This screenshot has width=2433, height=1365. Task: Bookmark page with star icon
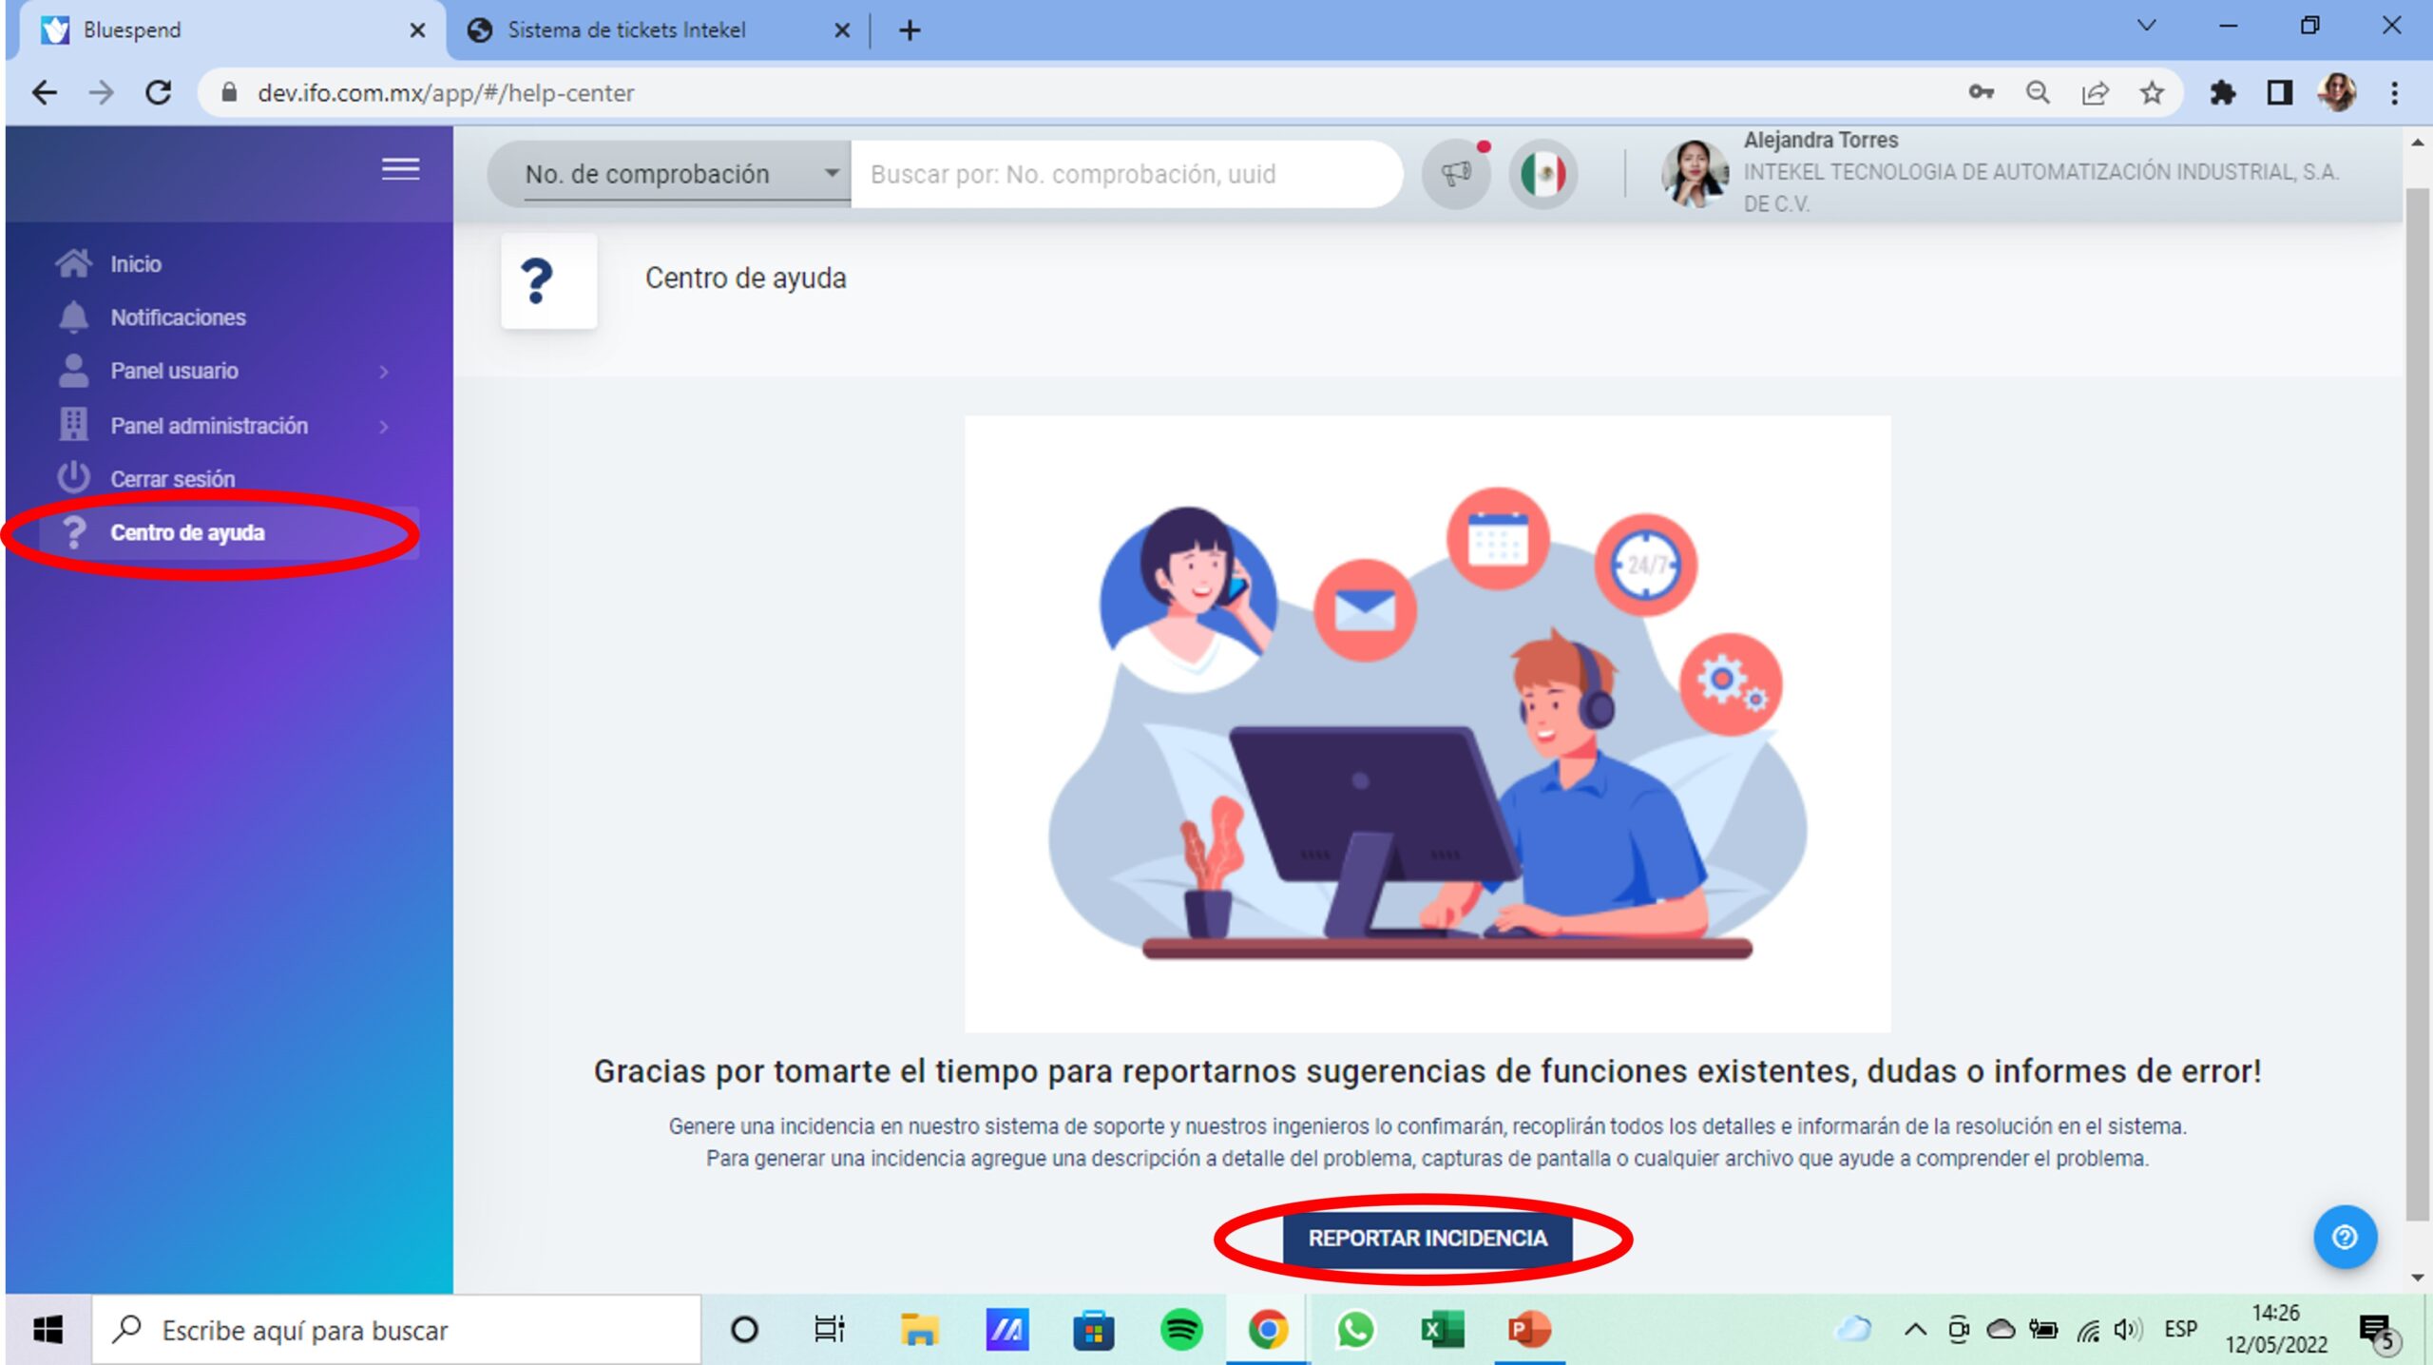click(2152, 92)
